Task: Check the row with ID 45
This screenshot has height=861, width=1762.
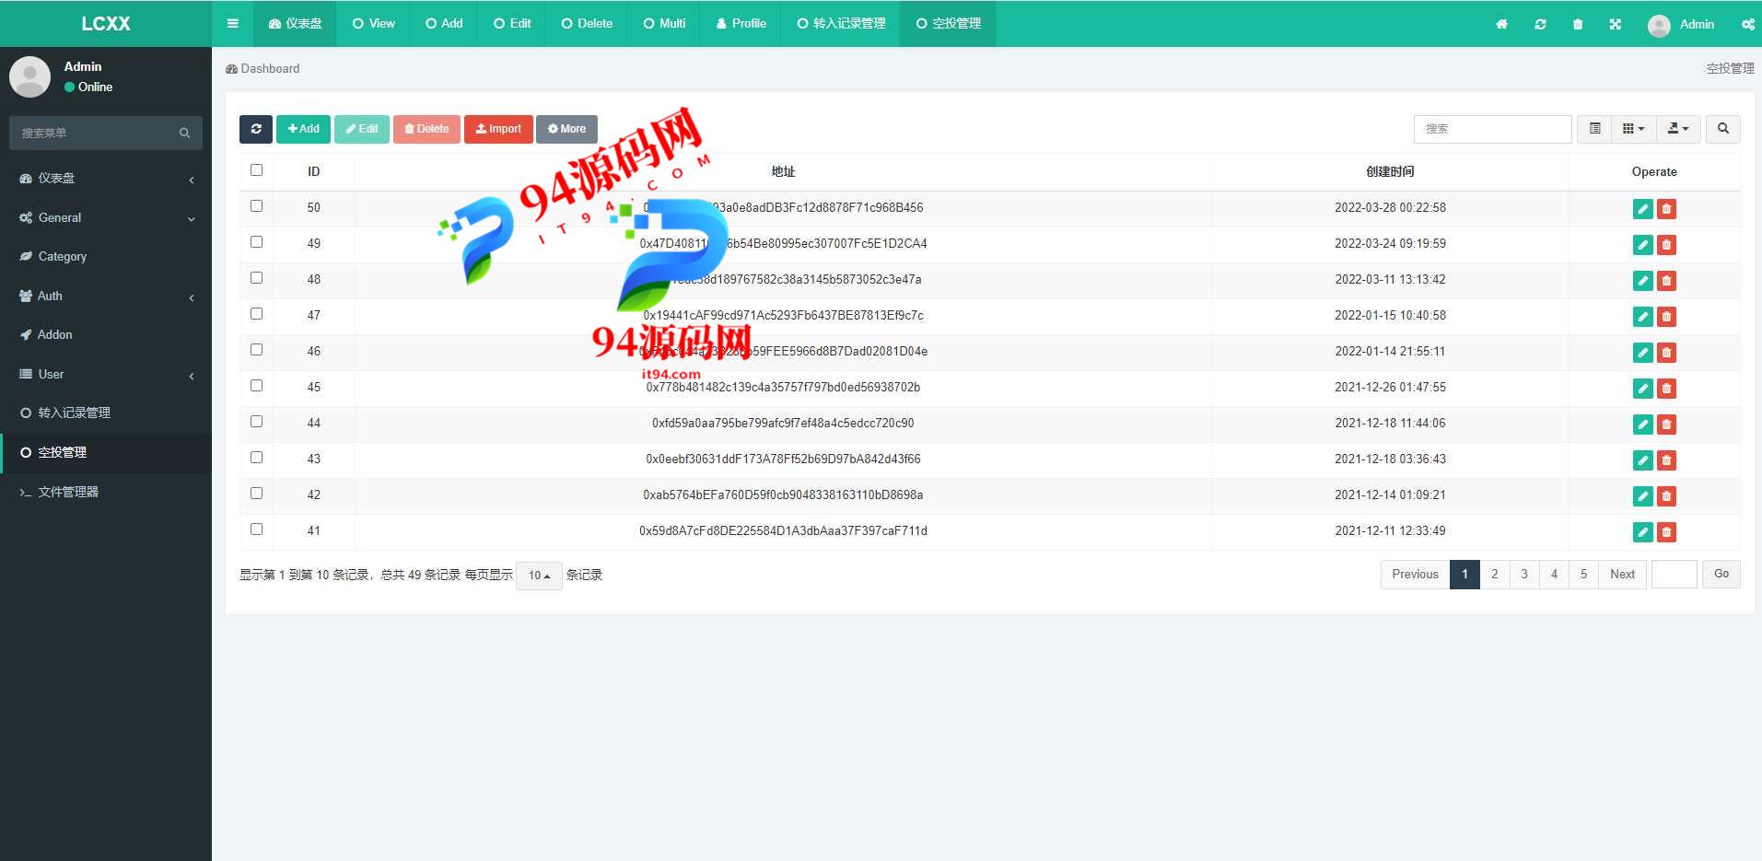Action: click(x=256, y=386)
